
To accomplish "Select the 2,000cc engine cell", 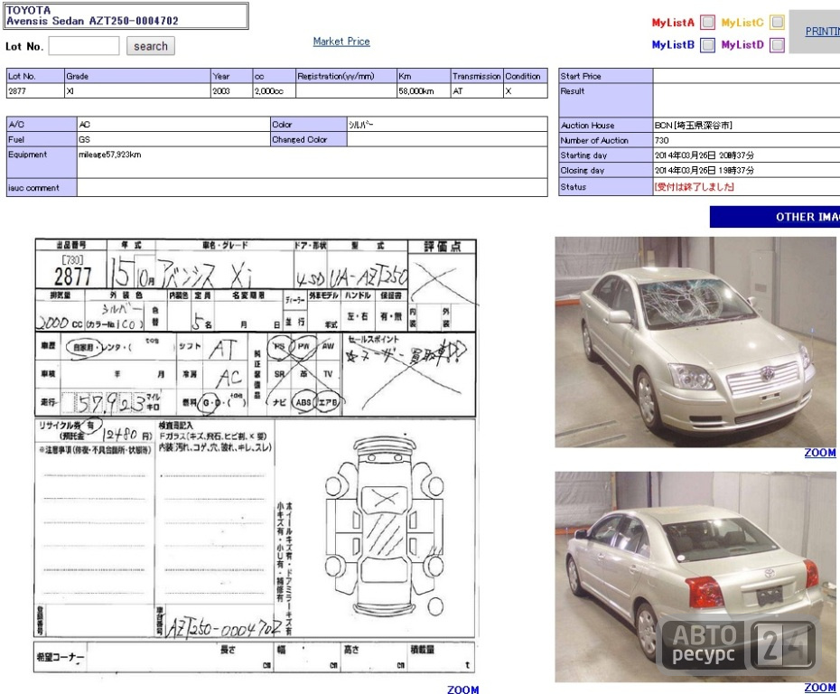I will click(x=275, y=91).
